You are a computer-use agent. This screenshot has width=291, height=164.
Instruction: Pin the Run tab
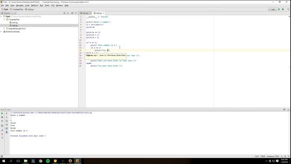(2, 130)
